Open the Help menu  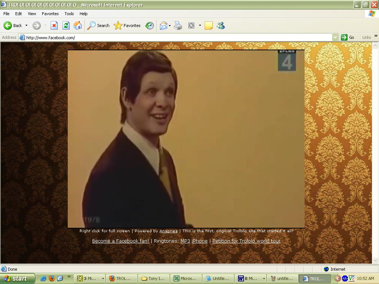point(83,14)
